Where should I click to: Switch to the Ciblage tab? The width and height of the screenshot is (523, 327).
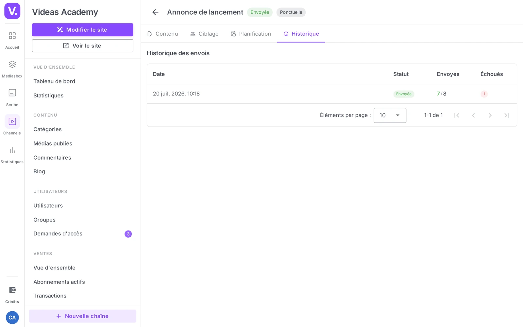point(204,34)
